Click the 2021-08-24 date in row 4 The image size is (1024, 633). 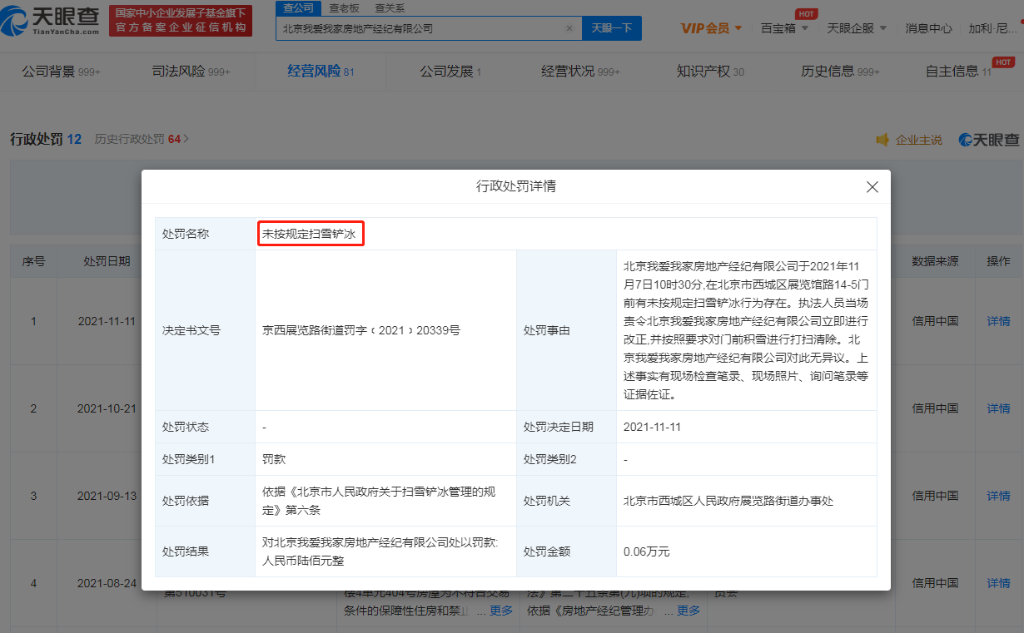pyautogui.click(x=107, y=583)
